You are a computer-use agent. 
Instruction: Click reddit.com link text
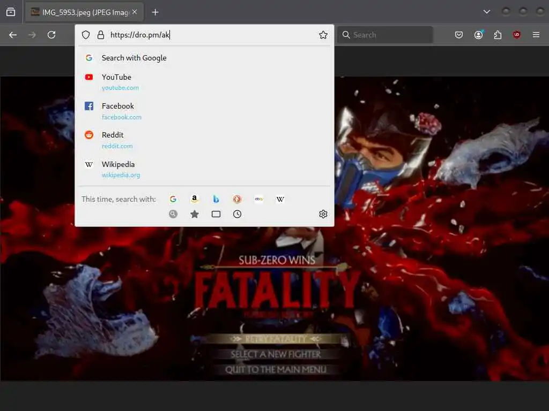pyautogui.click(x=117, y=146)
